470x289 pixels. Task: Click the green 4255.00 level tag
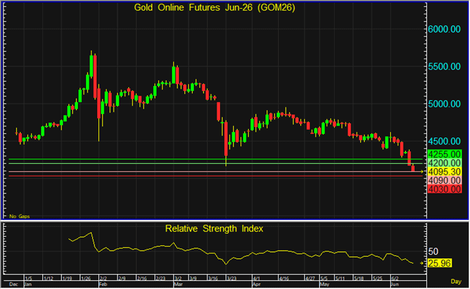point(445,154)
